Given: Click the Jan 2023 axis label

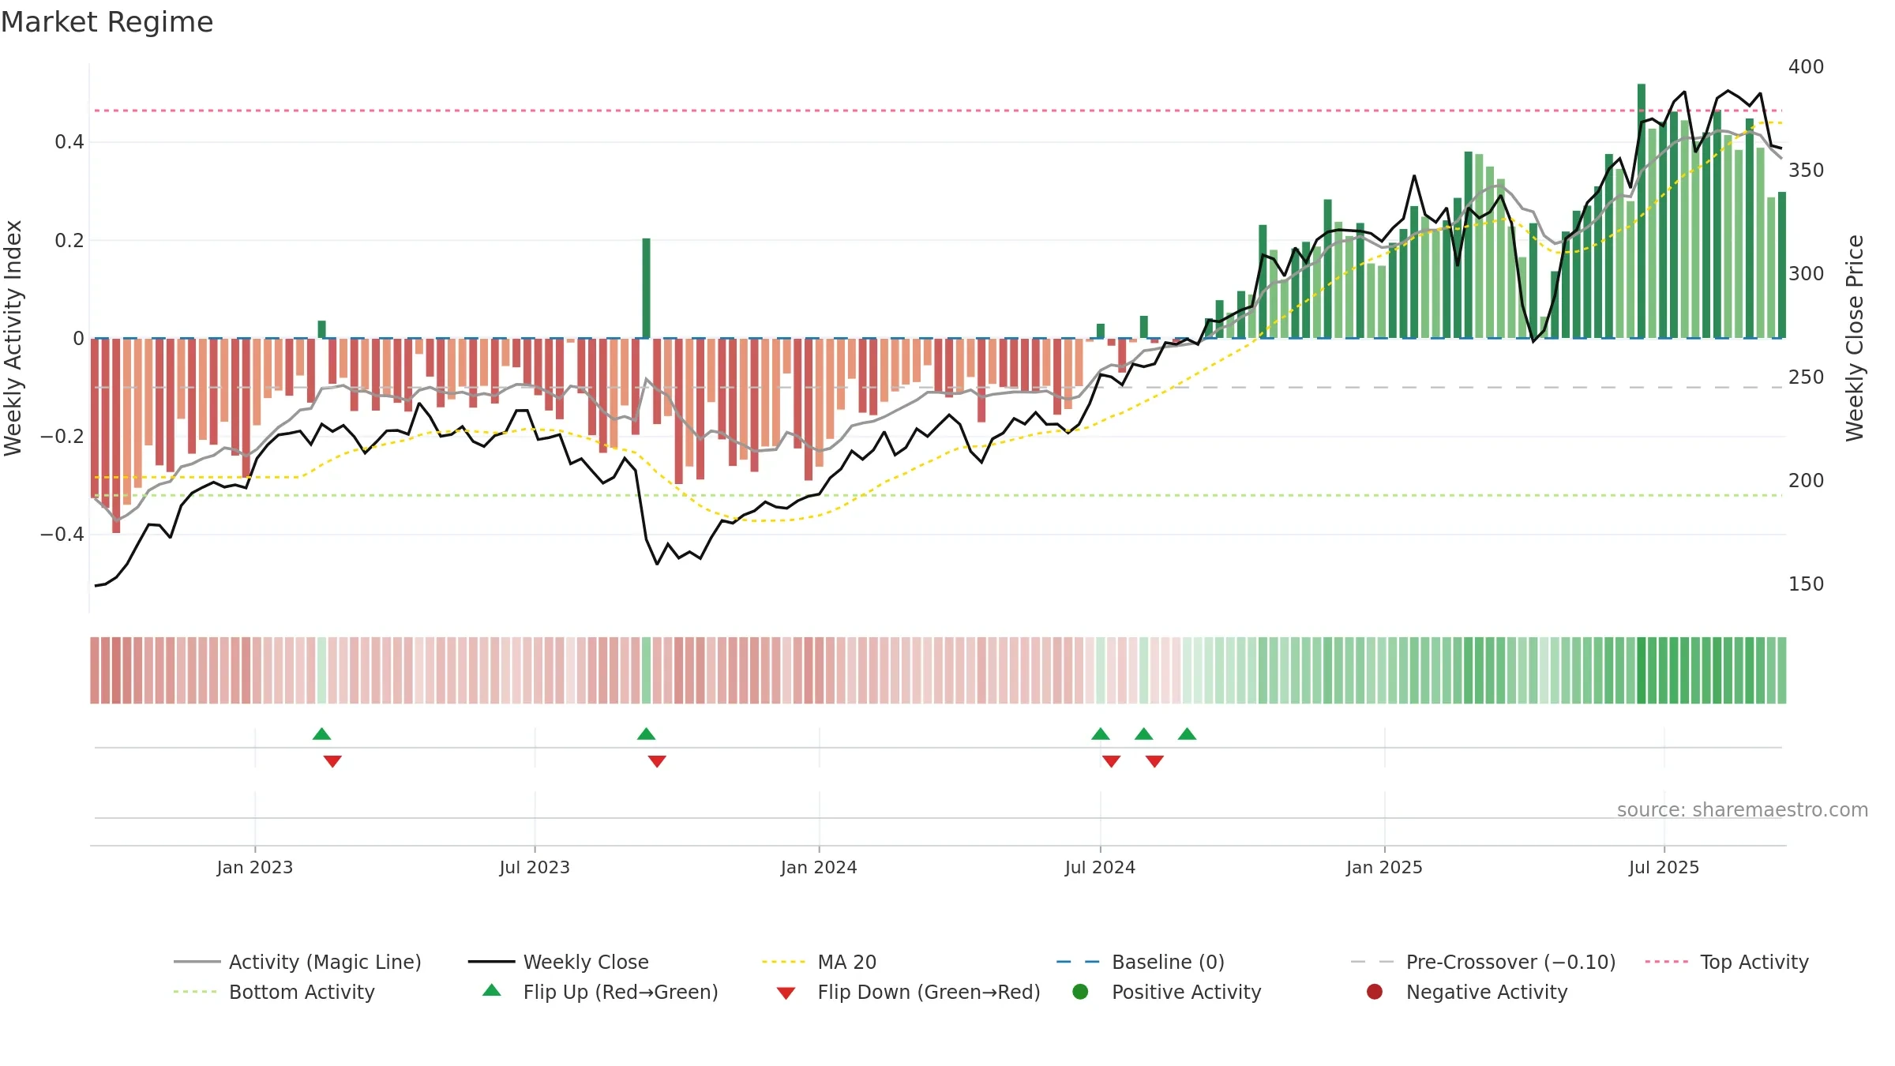Looking at the screenshot, I should pyautogui.click(x=255, y=867).
